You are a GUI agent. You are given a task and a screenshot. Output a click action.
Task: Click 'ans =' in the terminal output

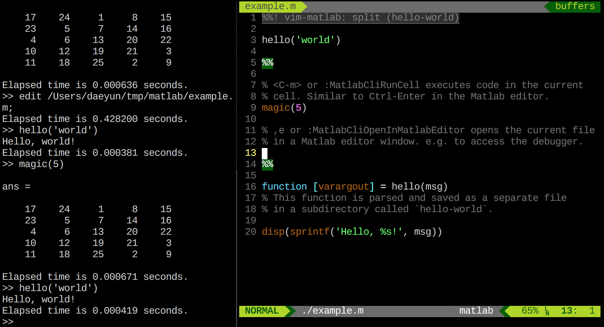pyautogui.click(x=16, y=187)
